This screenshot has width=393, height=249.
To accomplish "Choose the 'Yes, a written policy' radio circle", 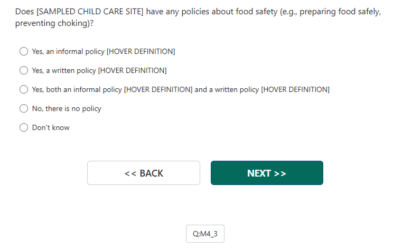I will point(24,70).
